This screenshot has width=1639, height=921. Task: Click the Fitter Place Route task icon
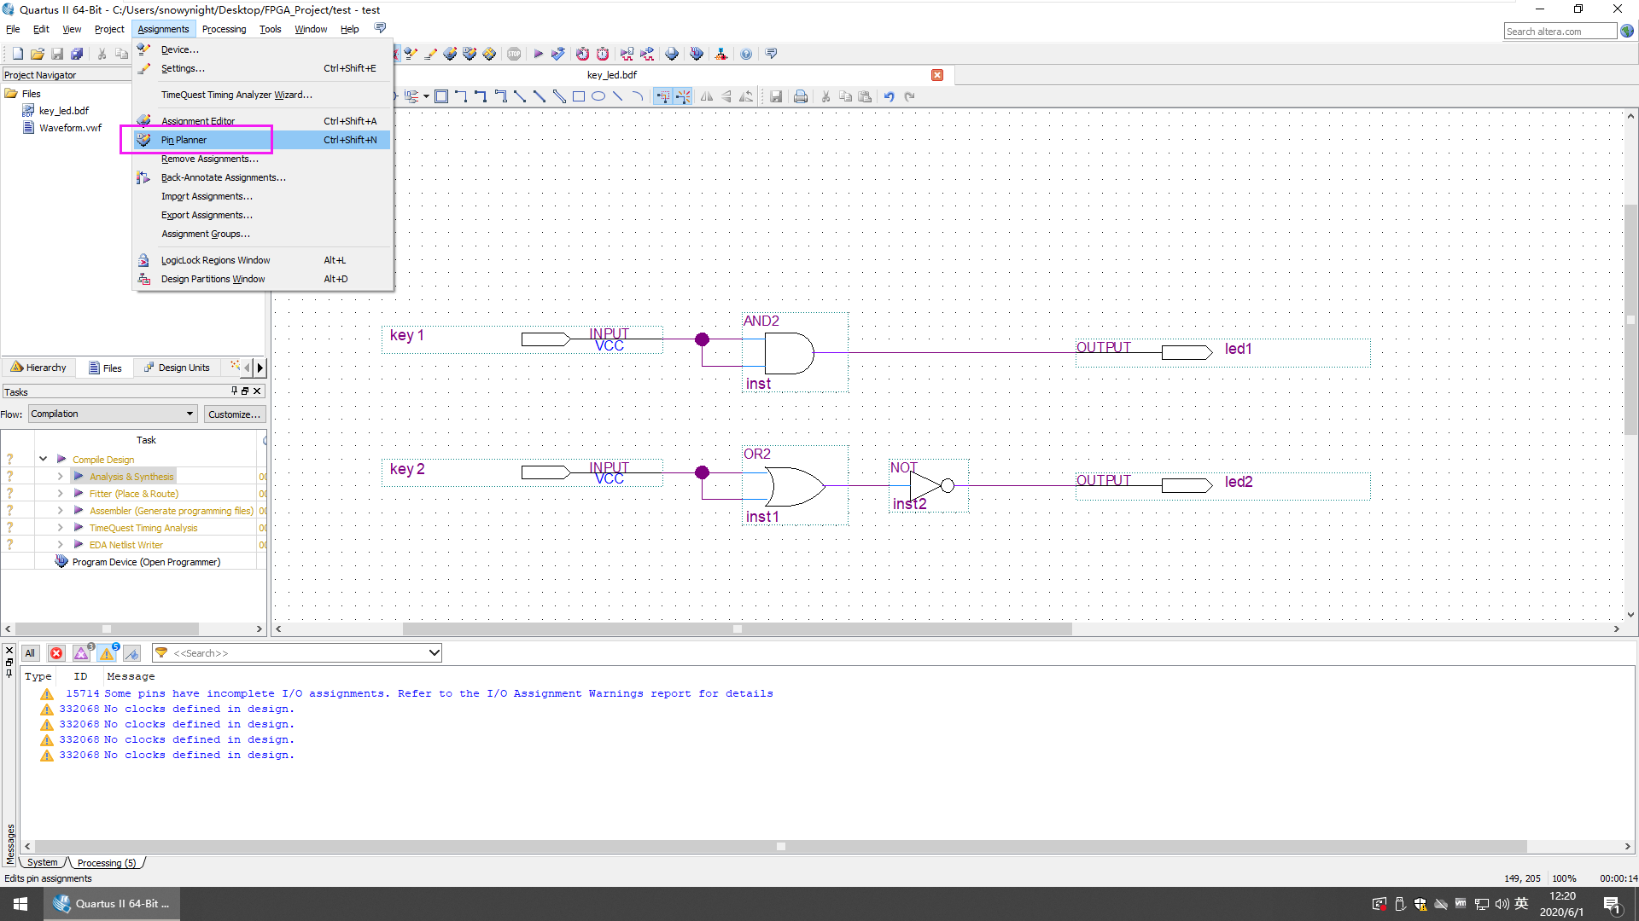(x=79, y=493)
